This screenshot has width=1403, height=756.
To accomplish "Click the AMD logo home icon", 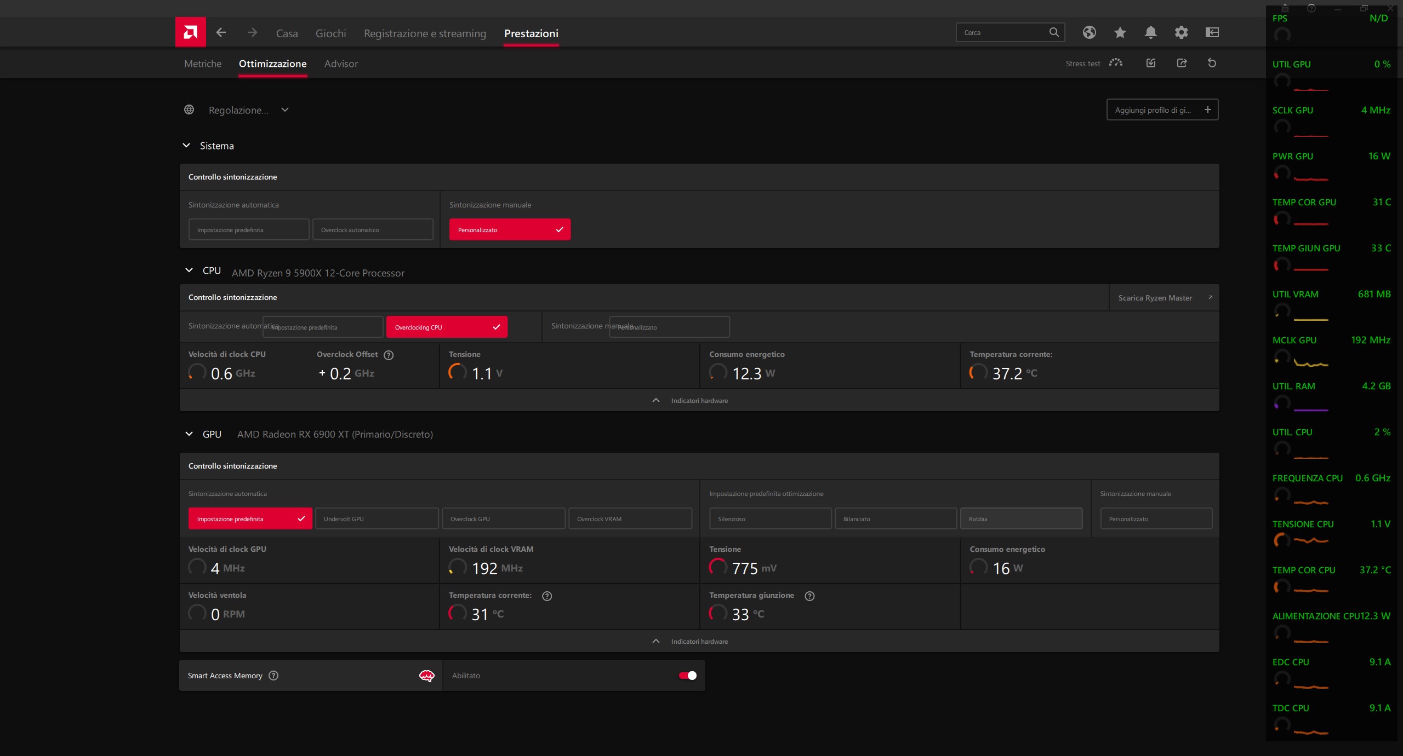I will [190, 32].
